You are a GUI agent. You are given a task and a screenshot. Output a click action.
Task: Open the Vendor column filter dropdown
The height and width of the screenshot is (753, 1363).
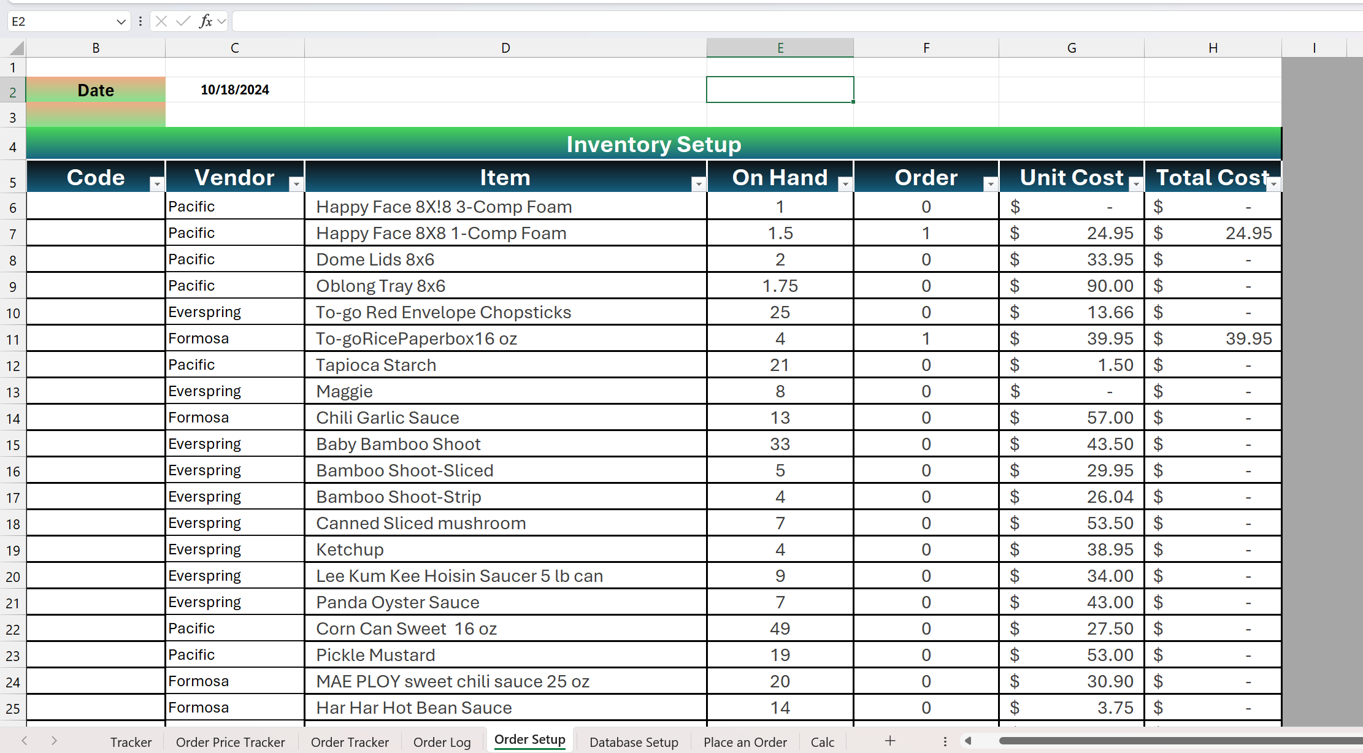pos(296,184)
